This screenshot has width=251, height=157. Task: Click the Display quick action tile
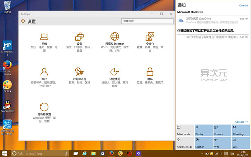(204, 130)
